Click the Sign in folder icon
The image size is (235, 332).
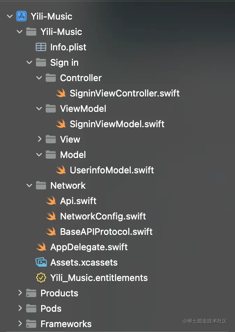[x=41, y=63]
